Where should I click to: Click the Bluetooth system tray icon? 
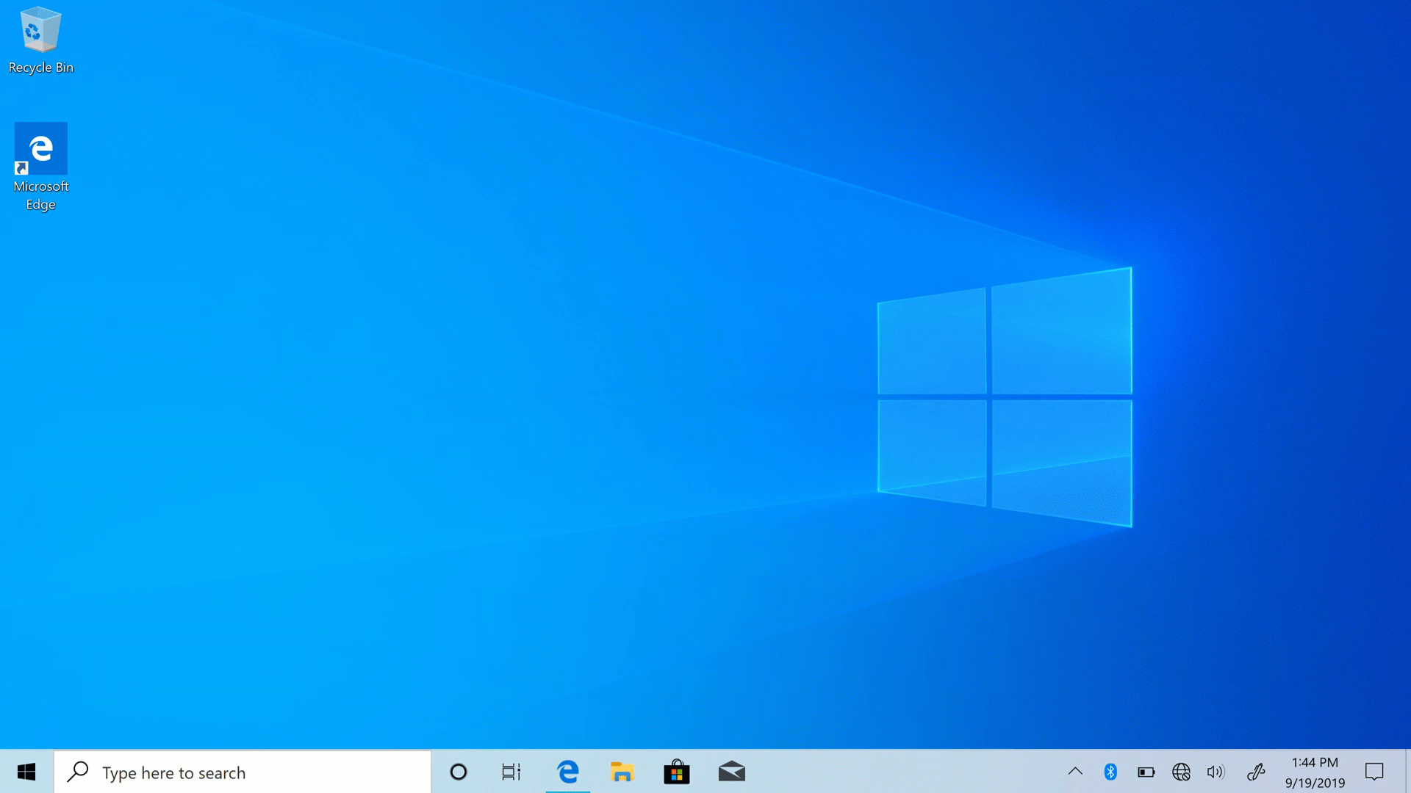tap(1110, 772)
